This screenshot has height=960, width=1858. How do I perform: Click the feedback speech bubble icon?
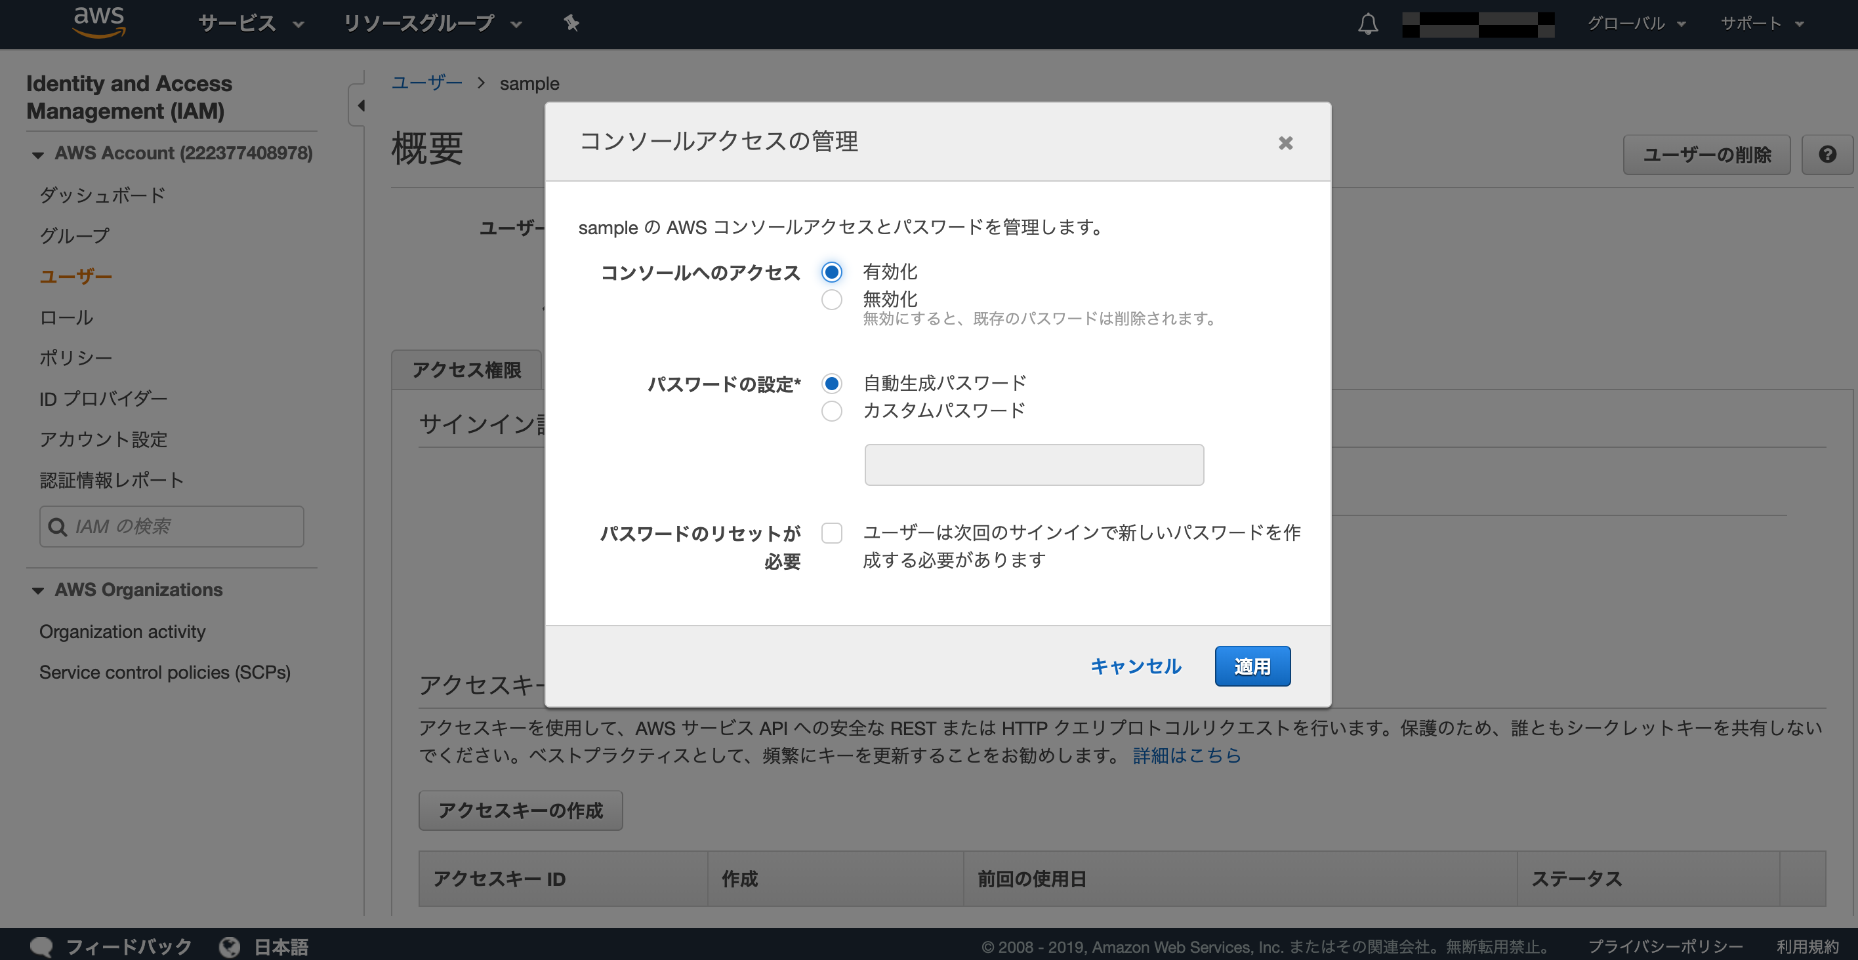click(x=41, y=946)
